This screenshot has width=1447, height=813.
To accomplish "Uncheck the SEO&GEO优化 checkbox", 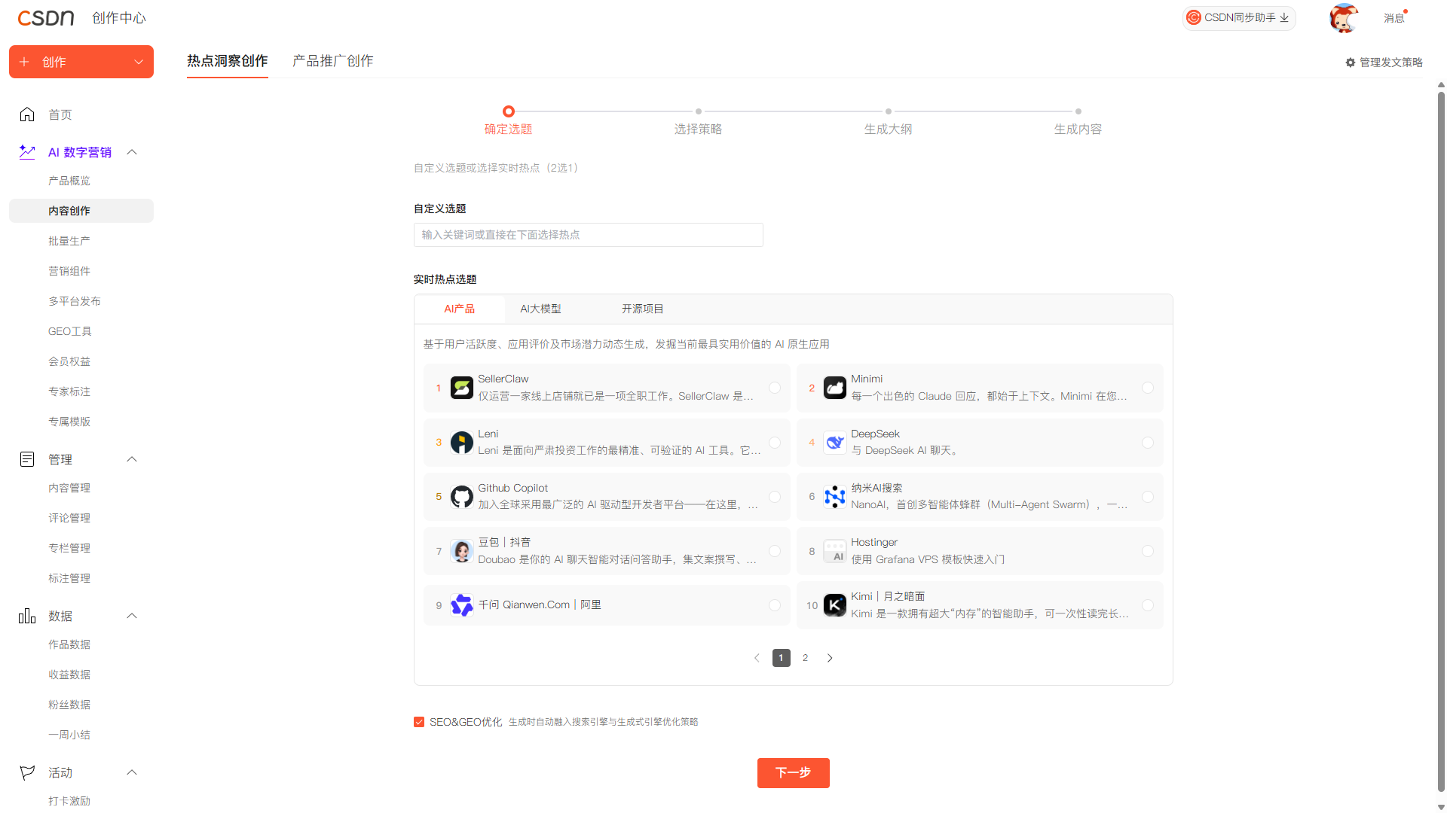I will (419, 722).
